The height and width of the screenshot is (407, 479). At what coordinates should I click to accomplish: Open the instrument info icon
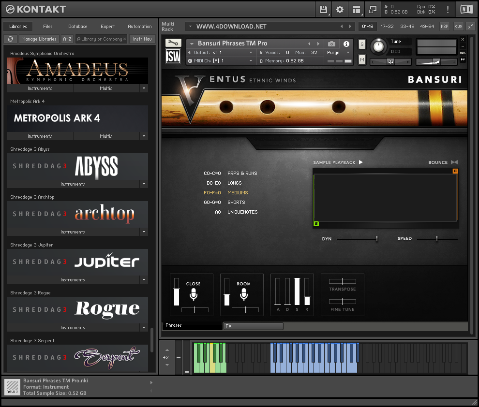pyautogui.click(x=346, y=44)
